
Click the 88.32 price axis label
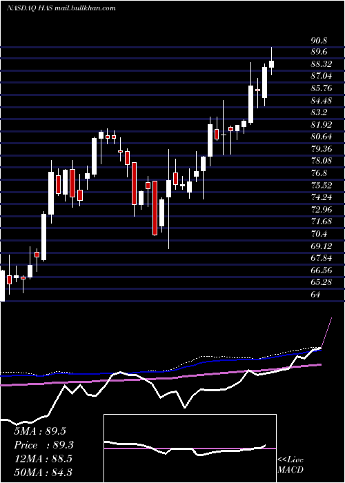coord(322,64)
